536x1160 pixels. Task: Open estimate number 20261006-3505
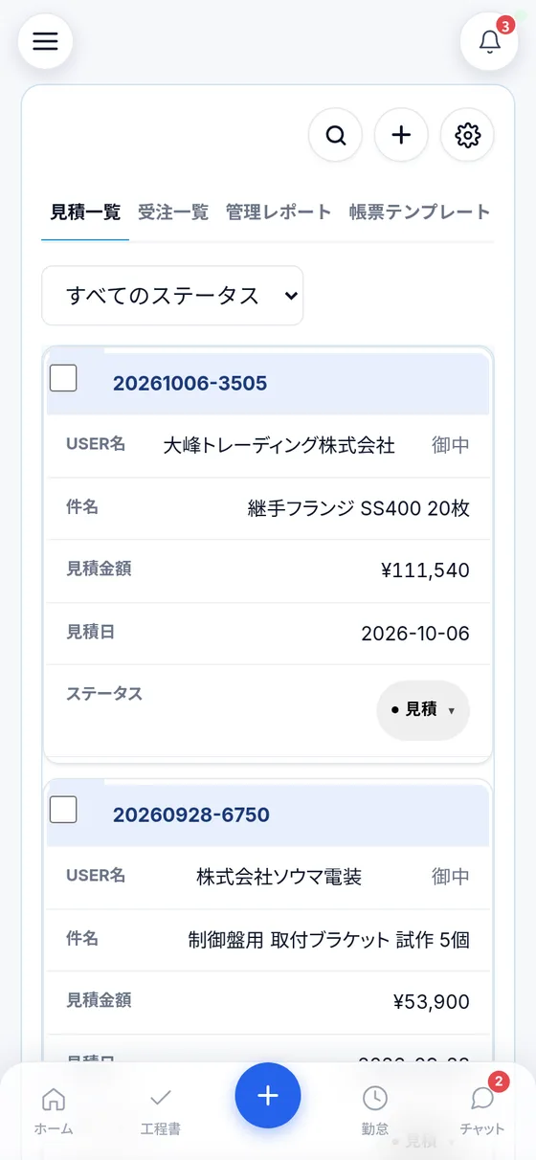point(190,384)
